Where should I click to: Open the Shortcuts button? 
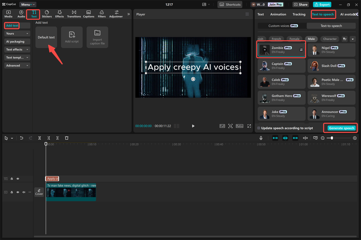[x=230, y=5]
